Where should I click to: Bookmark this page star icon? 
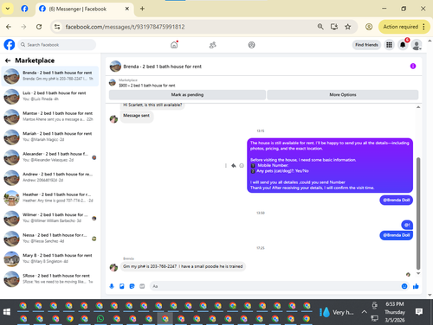click(348, 27)
